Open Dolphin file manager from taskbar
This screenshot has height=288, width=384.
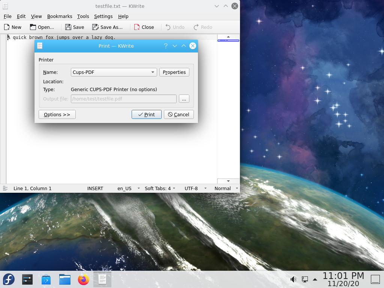point(65,279)
